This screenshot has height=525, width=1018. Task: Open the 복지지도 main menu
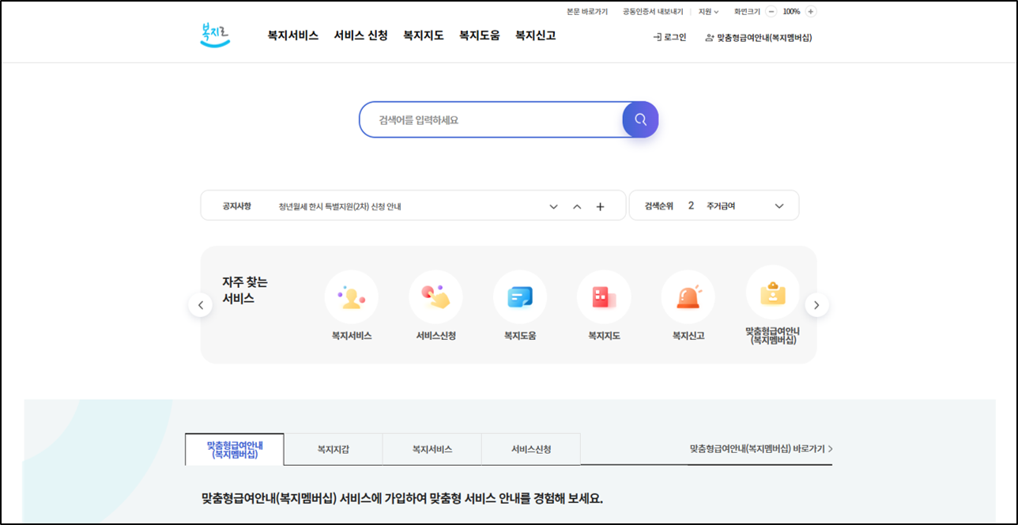[424, 36]
